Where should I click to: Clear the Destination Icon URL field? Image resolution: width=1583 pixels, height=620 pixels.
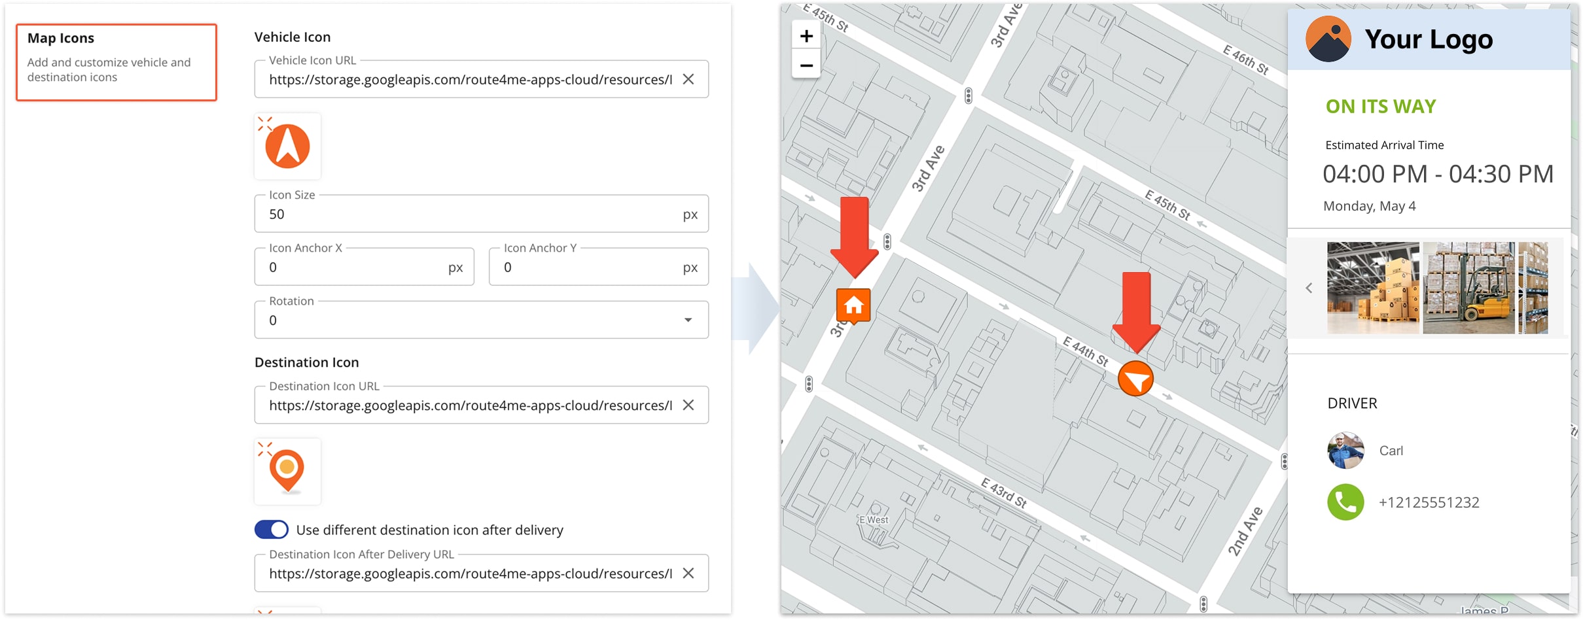coord(688,405)
